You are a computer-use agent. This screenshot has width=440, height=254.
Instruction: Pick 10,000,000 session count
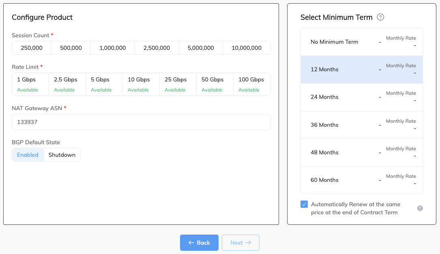pyautogui.click(x=247, y=48)
